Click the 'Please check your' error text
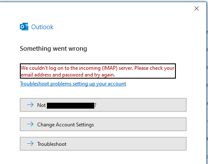 tap(154, 68)
